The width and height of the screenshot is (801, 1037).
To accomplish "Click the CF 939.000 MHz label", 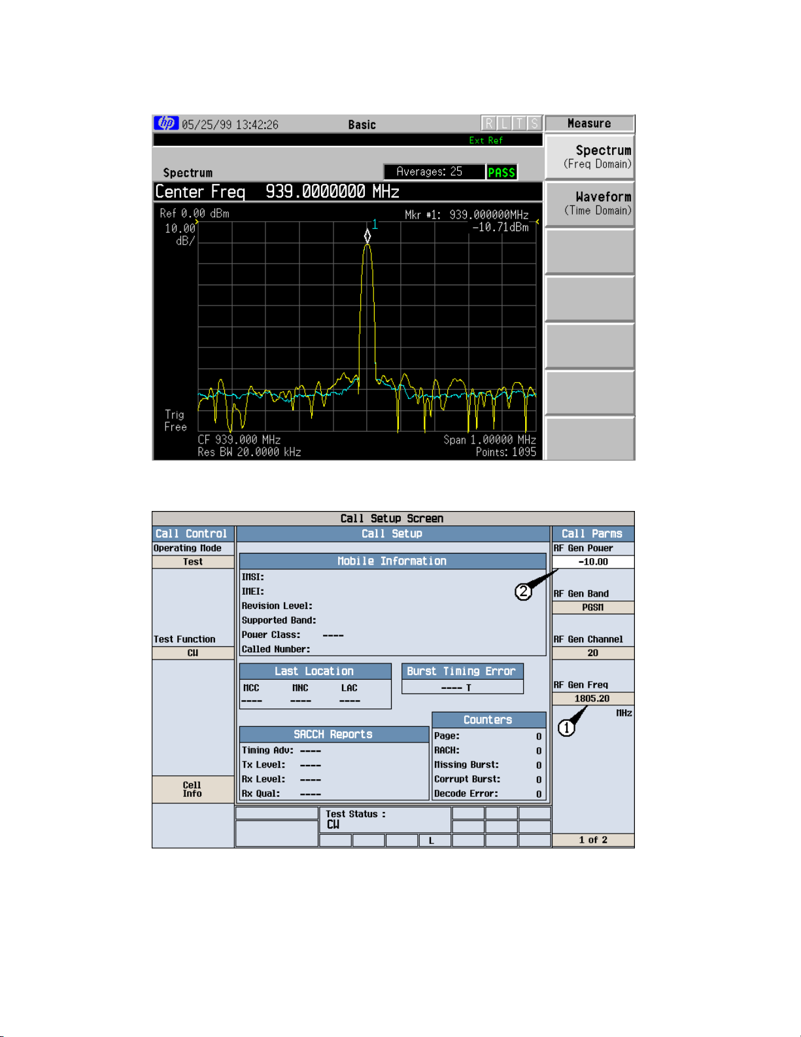I will tap(239, 440).
